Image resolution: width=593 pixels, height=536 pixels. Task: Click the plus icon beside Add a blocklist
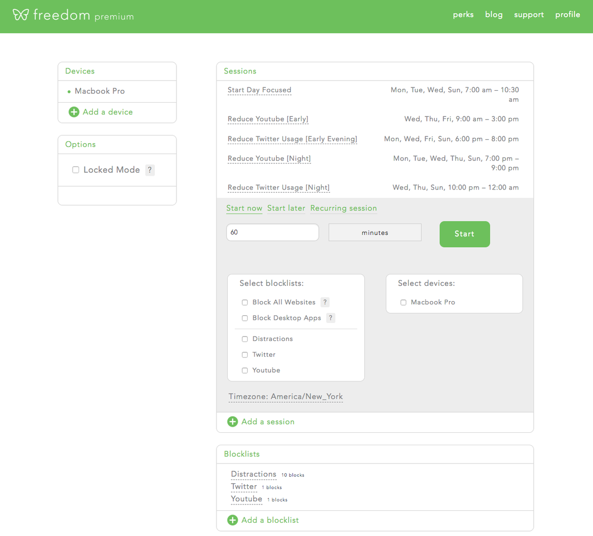tap(232, 520)
